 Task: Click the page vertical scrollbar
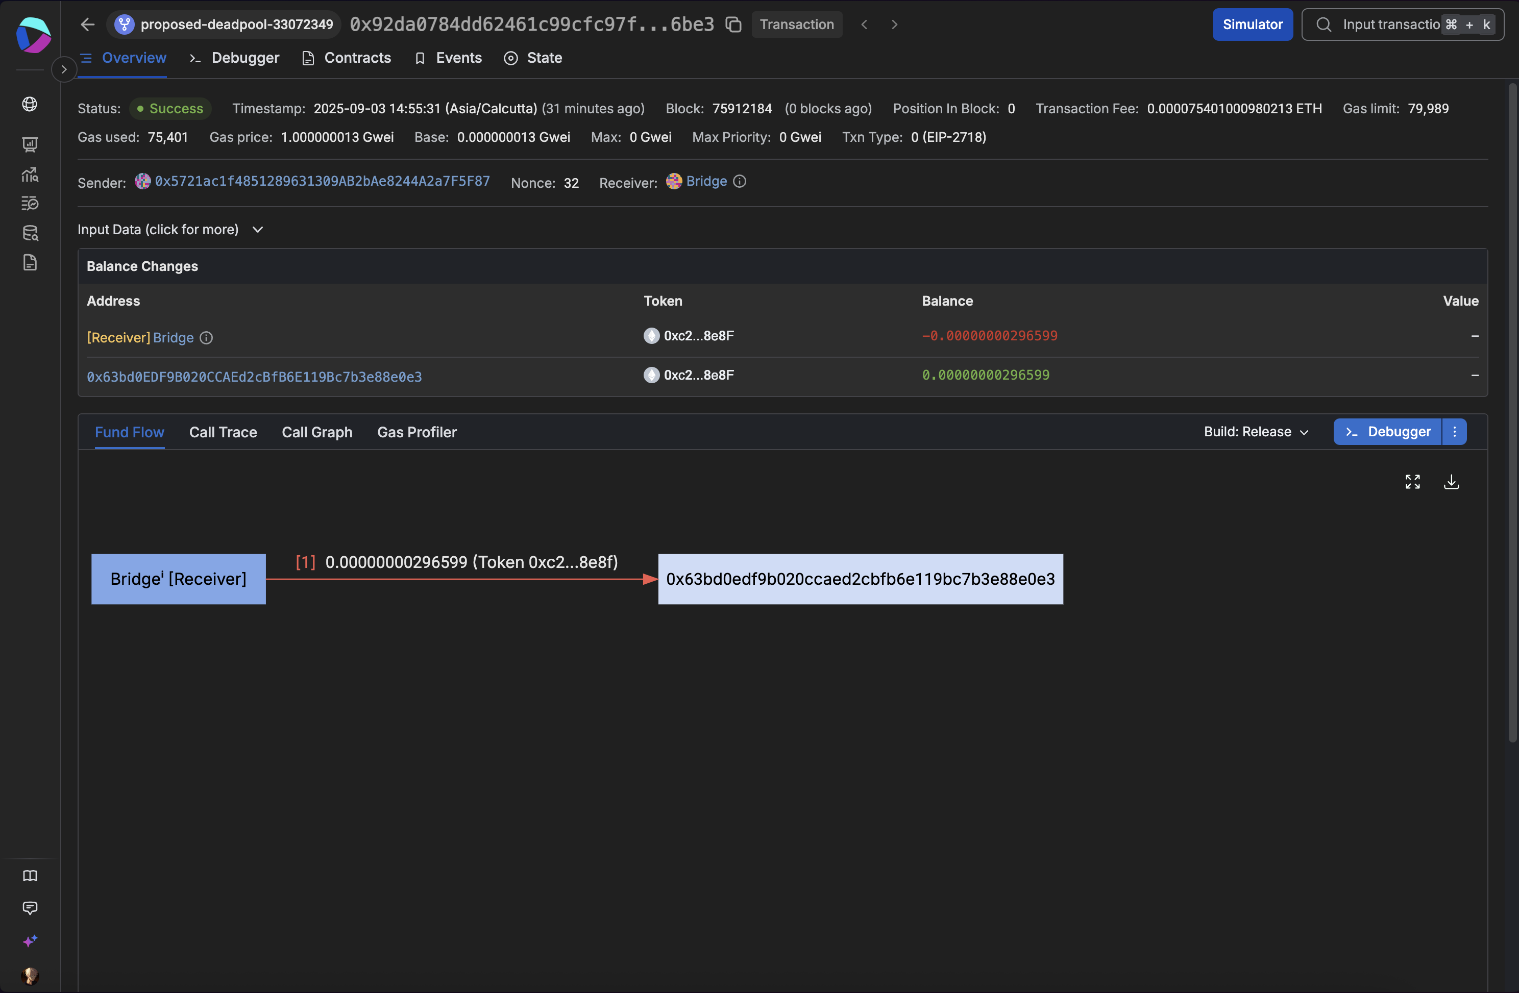pyautogui.click(x=1512, y=412)
